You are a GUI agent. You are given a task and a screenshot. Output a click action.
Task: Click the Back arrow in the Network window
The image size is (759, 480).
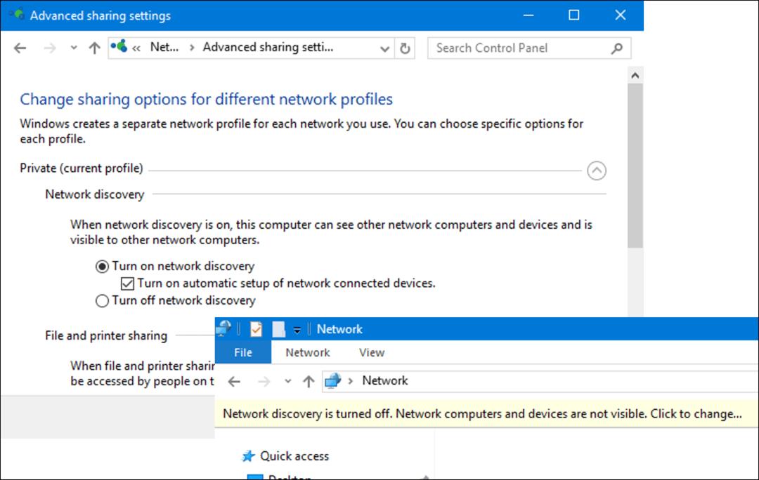[x=235, y=381]
